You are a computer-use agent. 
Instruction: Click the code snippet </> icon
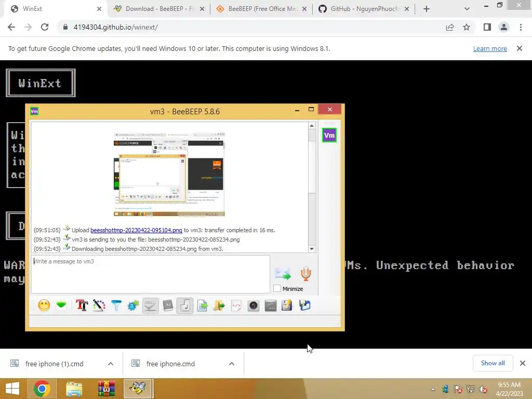pyautogui.click(x=236, y=305)
